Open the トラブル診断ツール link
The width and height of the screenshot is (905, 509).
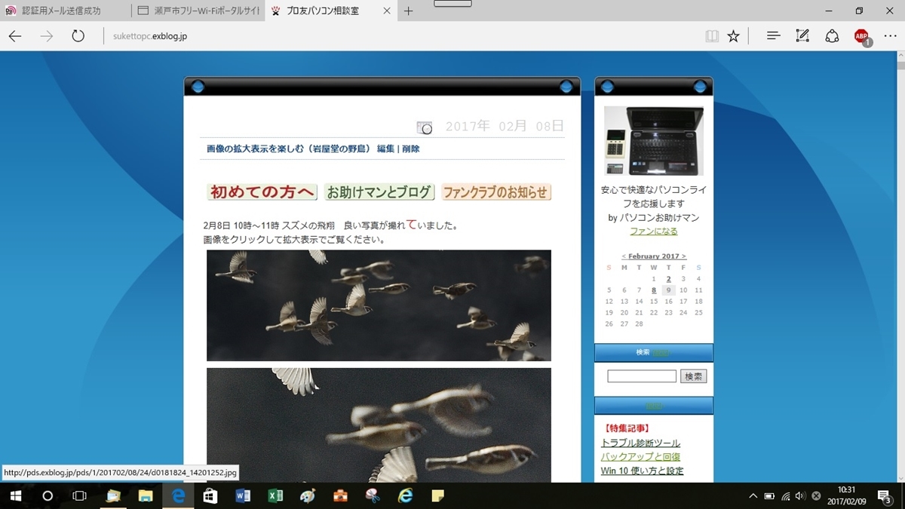[x=640, y=443]
